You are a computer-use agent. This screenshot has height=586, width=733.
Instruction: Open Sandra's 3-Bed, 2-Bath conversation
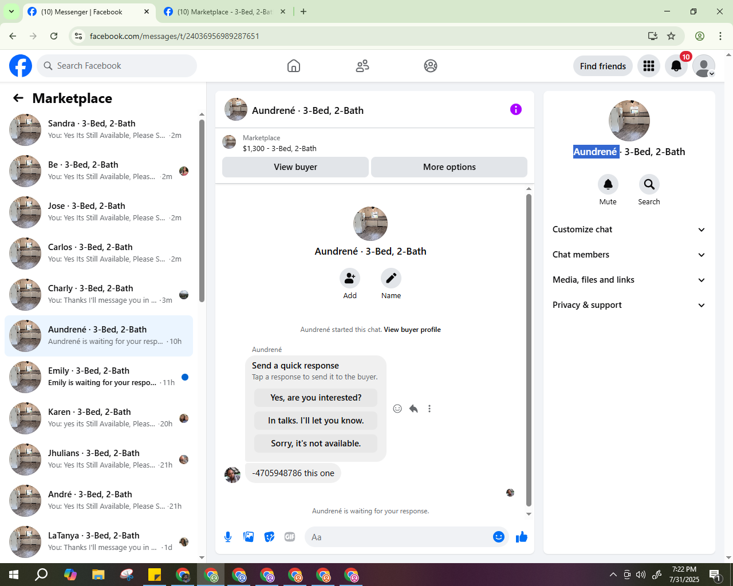coord(98,130)
